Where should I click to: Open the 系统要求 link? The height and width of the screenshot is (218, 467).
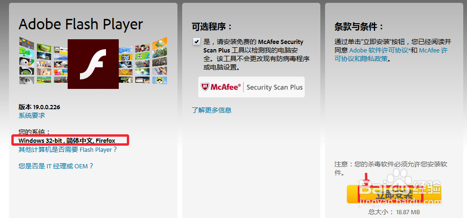click(32, 115)
